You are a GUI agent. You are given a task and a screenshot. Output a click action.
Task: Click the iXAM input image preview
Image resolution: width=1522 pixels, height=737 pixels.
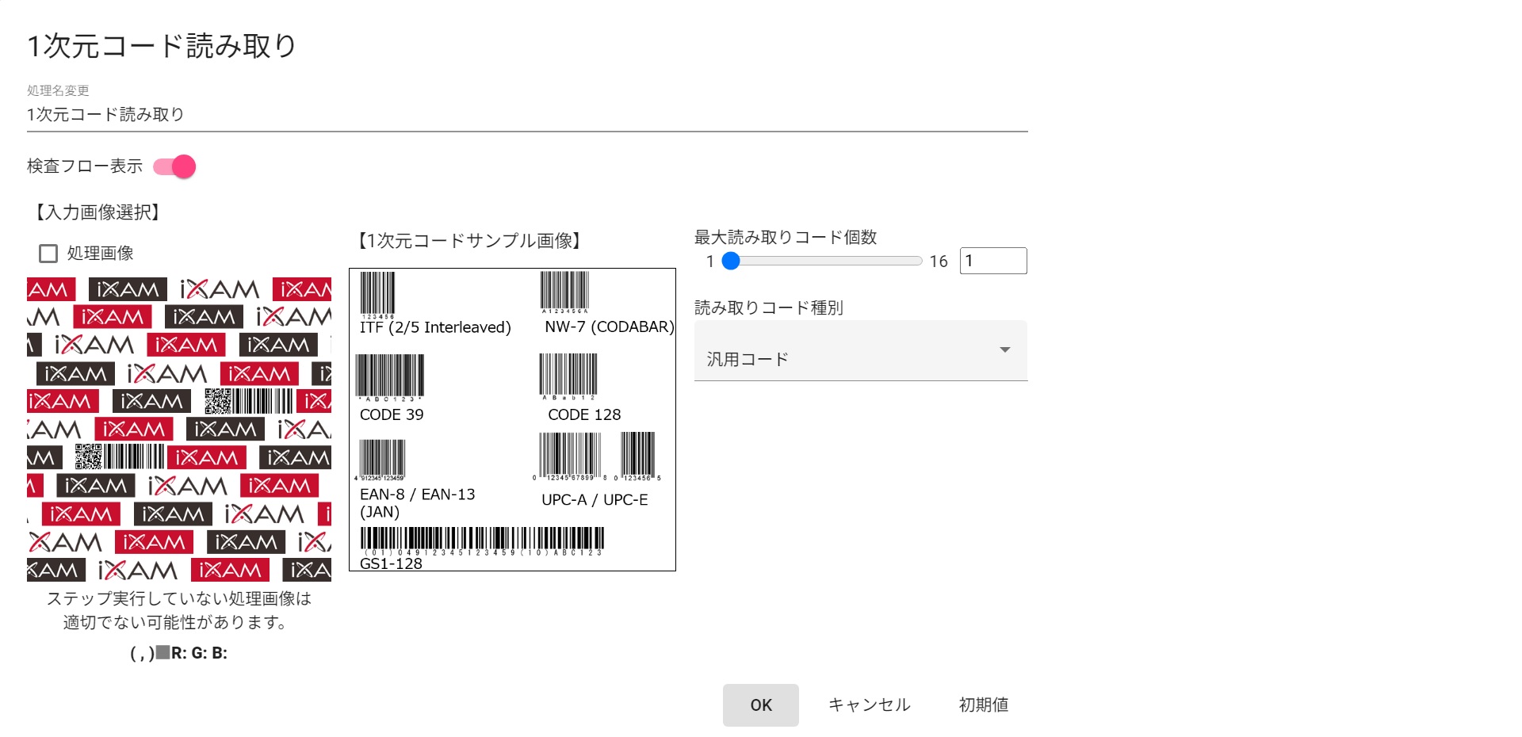tap(179, 430)
